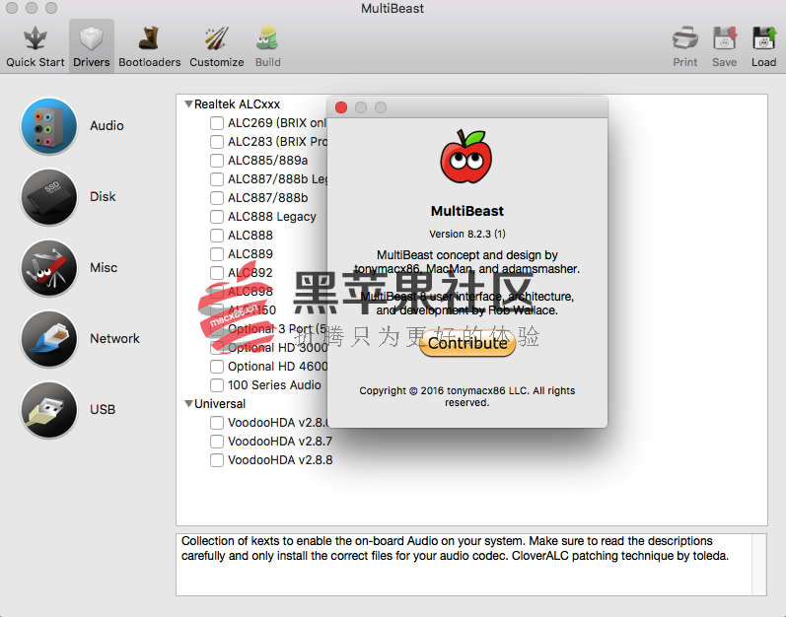786x617 pixels.
Task: Close the About MultiBeast dialog
Action: [x=341, y=107]
